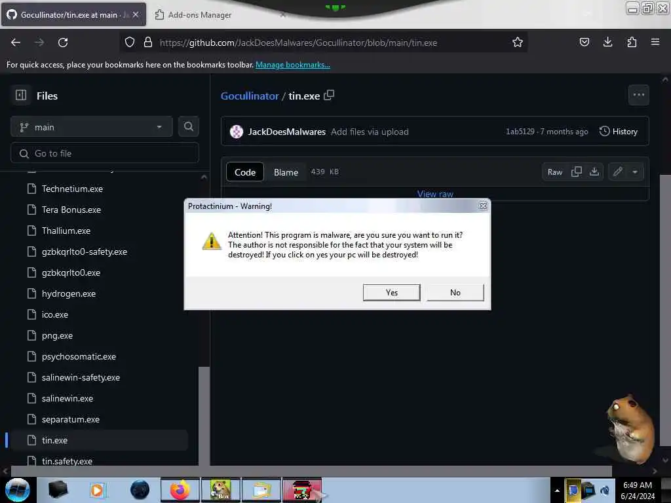The height and width of the screenshot is (503, 671).
Task: Click Yes in the Protactinium warning dialog
Action: click(392, 293)
